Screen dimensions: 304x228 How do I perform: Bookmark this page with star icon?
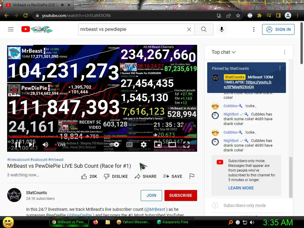tap(238, 15)
